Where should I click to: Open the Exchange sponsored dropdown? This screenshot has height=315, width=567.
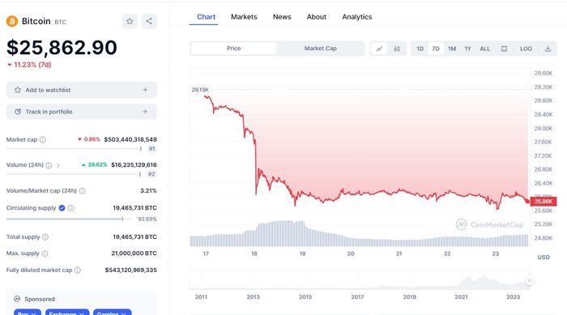pyautogui.click(x=67, y=313)
